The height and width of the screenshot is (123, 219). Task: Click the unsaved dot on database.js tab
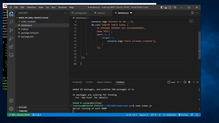click(x=131, y=13)
